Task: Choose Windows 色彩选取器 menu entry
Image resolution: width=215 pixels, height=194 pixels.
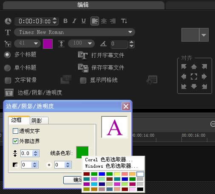Action: [x=111, y=166]
